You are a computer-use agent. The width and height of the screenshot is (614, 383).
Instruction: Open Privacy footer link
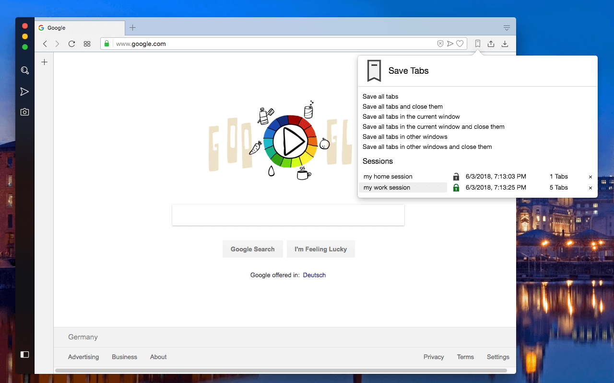[x=434, y=357]
